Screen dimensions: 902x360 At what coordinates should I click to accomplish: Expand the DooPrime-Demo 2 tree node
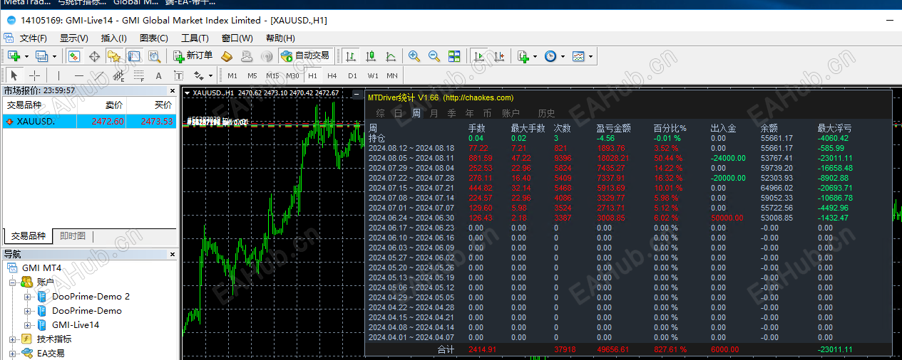click(28, 297)
